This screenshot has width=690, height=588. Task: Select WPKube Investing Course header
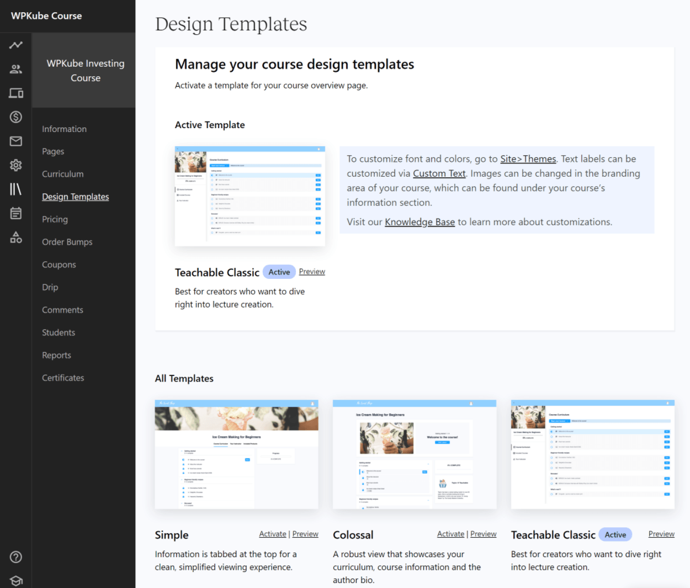point(86,71)
